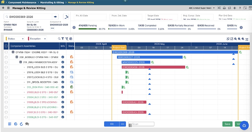252x132 pixels.
Task: Open the more options ellipsis under ENG000323-2026
Action: pos(52,28)
